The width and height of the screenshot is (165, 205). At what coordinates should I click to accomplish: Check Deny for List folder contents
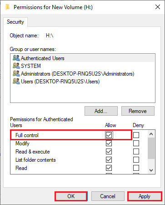click(136, 159)
